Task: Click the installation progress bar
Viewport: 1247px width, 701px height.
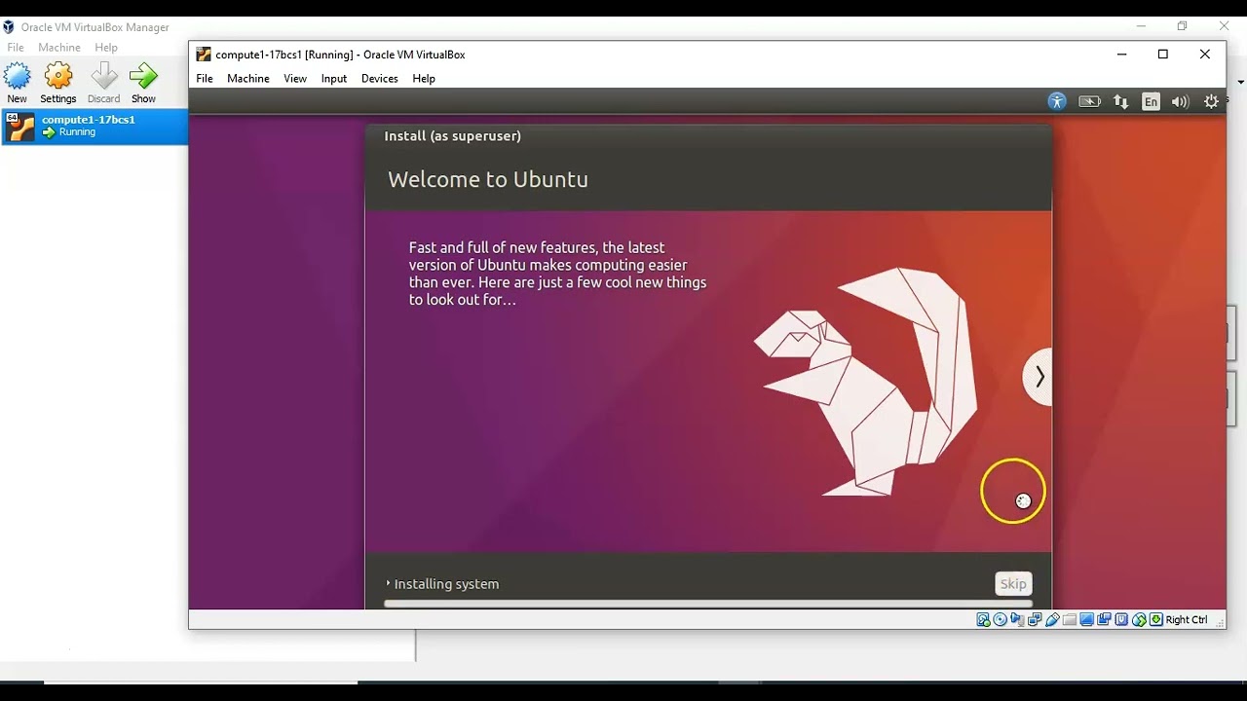Action: click(x=708, y=604)
